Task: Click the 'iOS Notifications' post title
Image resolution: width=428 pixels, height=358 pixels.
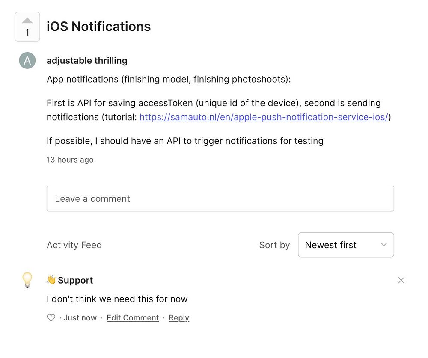Action: (98, 27)
